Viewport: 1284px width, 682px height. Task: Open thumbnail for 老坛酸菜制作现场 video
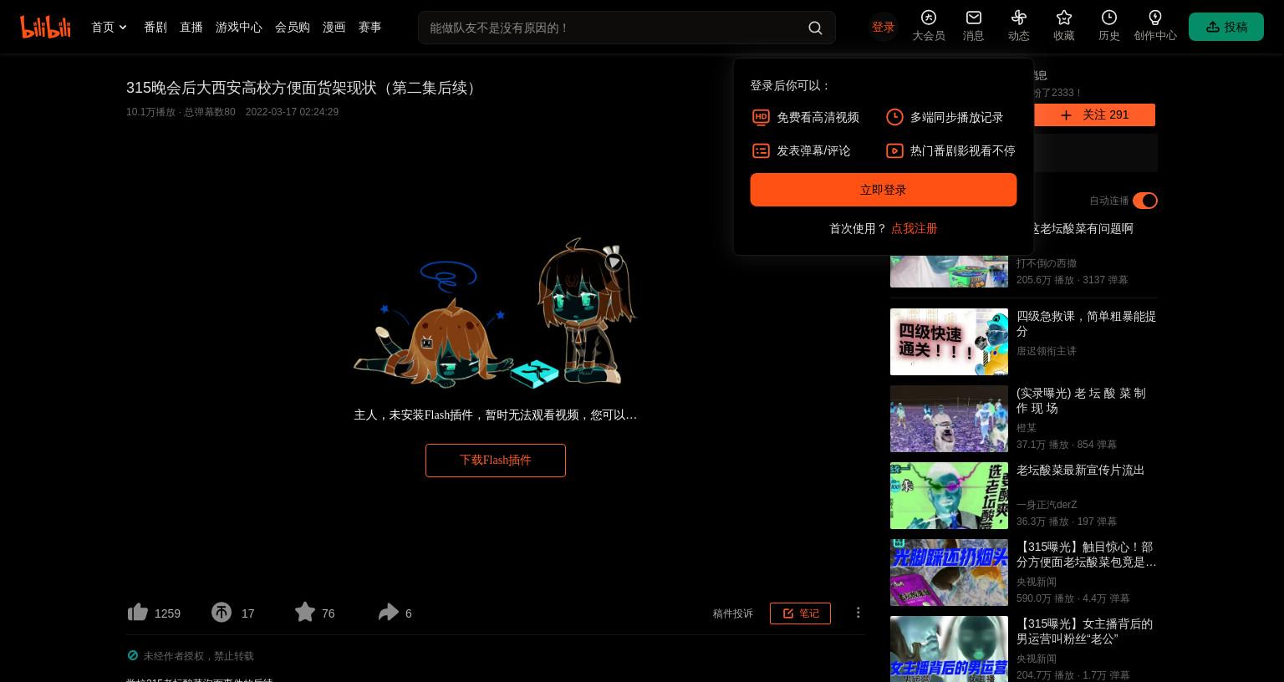coord(949,419)
